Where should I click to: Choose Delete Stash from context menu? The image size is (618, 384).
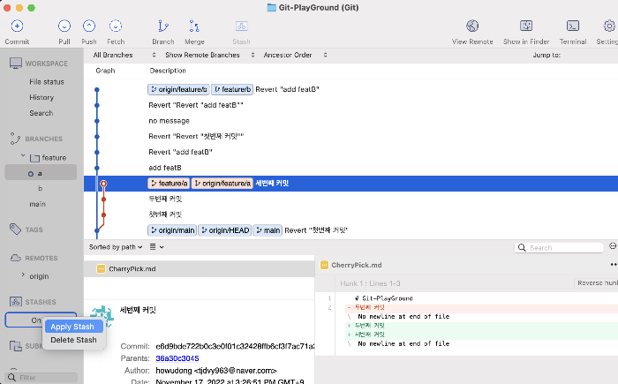click(x=74, y=340)
